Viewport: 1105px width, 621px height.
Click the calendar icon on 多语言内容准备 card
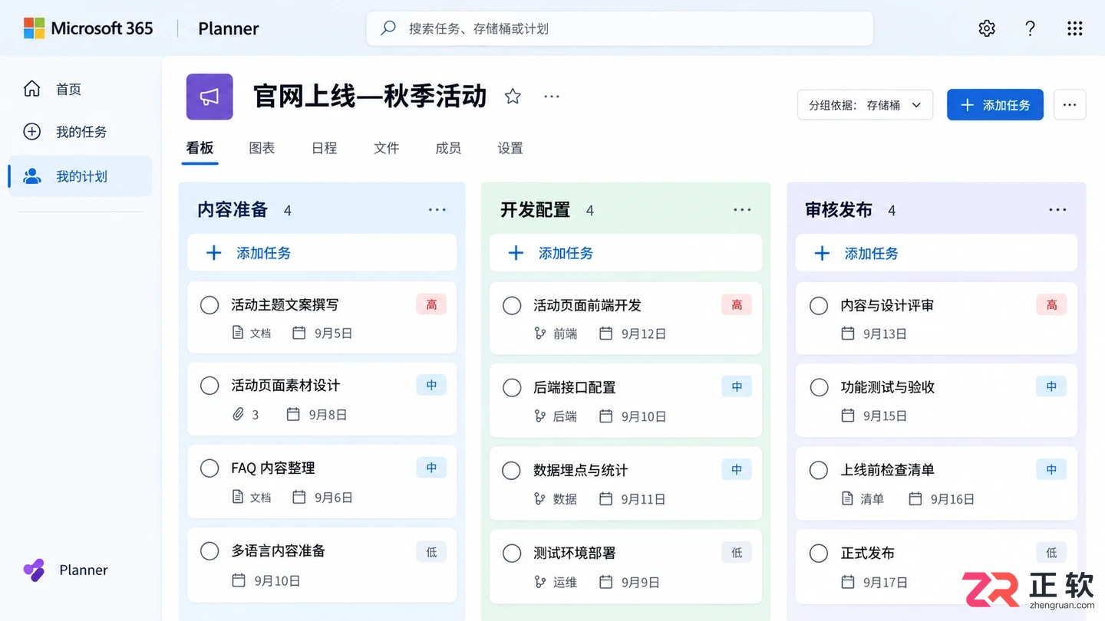click(238, 580)
